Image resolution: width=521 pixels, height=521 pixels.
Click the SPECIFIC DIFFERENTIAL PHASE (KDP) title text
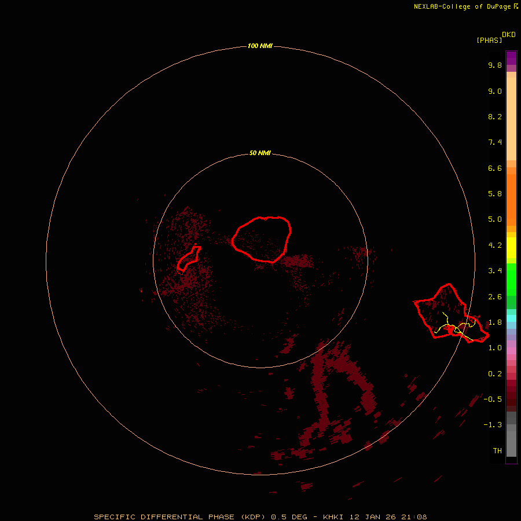[x=179, y=517]
